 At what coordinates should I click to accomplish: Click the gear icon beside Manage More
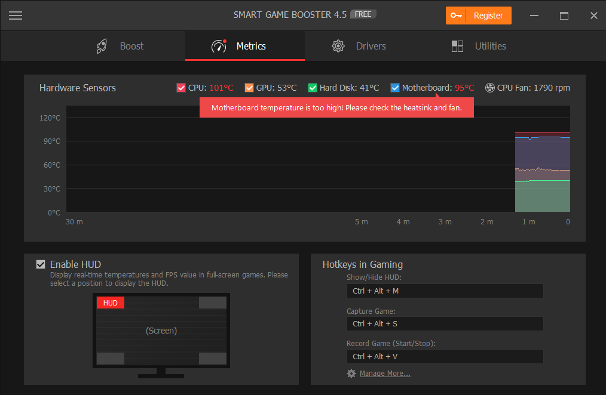click(351, 374)
